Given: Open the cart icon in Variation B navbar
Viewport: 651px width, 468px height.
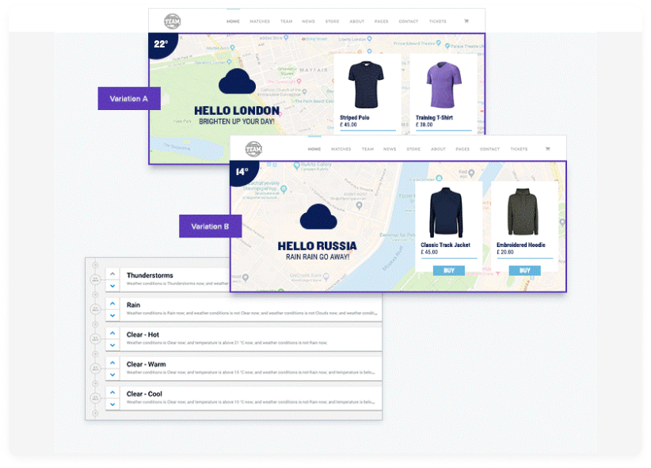Looking at the screenshot, I should click(x=547, y=149).
